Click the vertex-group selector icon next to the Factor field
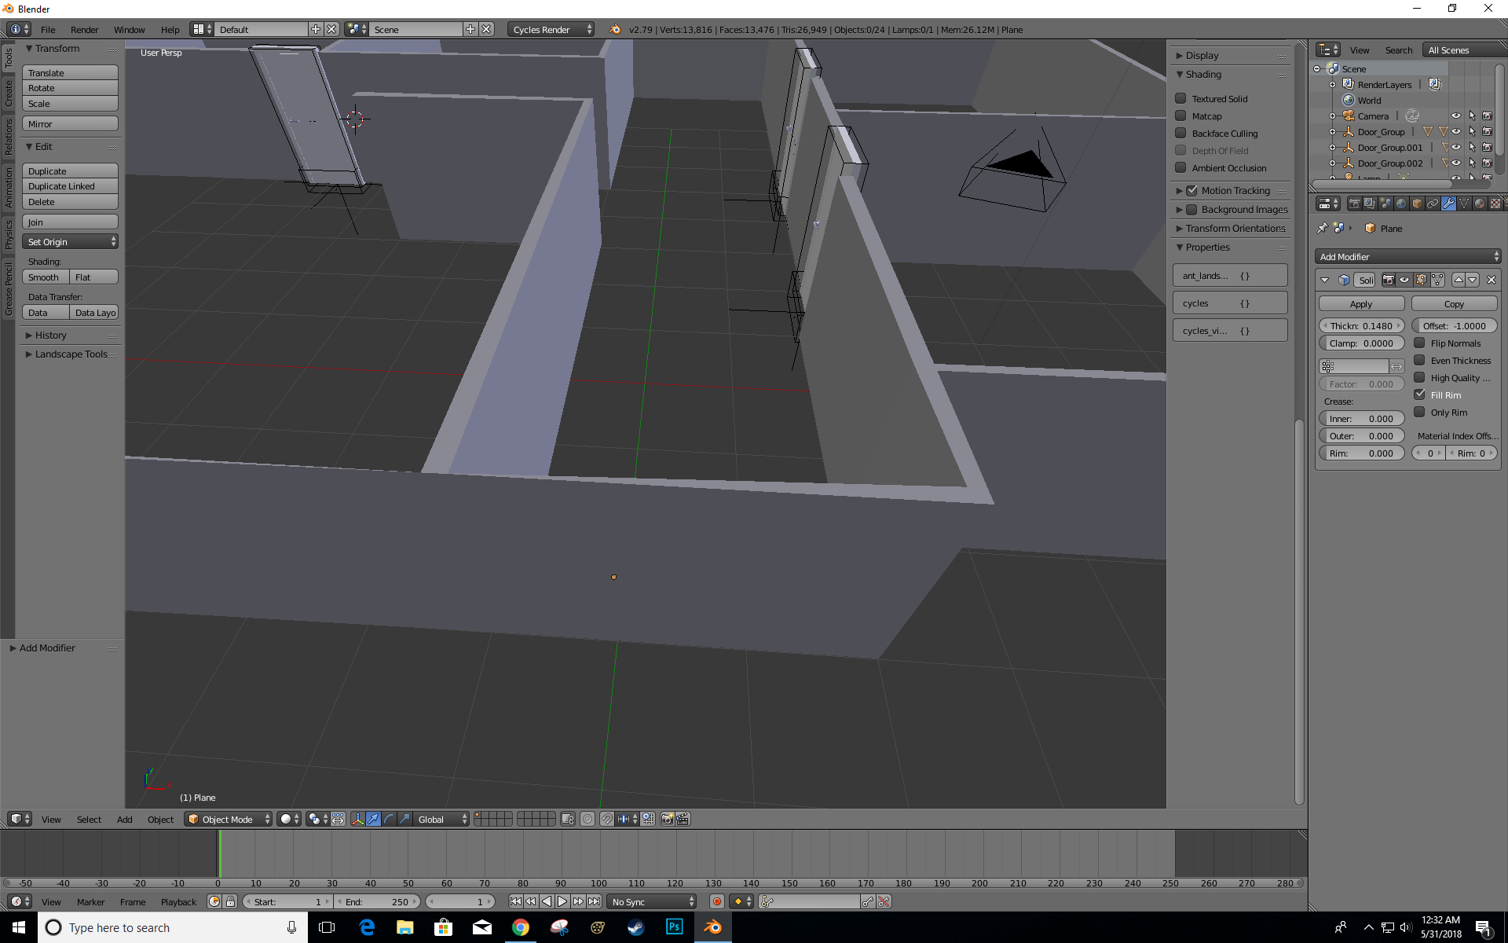The image size is (1508, 943). tap(1327, 366)
